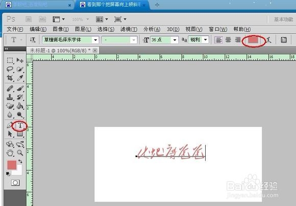Screen dimensions: 296x206
Task: Collapse the tools panel with double arrow
Action: point(7,48)
